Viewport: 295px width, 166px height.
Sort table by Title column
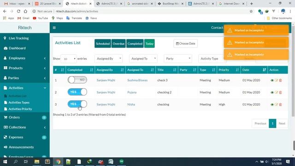(x=167, y=70)
